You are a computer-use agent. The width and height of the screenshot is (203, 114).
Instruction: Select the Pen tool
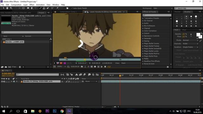click(x=32, y=8)
